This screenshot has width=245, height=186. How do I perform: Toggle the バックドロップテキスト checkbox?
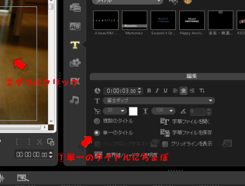pyautogui.click(x=97, y=144)
